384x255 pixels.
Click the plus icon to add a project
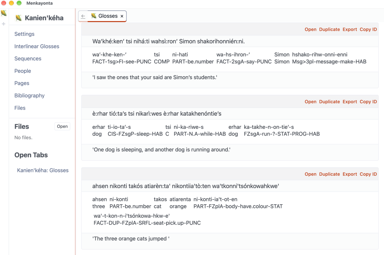pos(3,24)
